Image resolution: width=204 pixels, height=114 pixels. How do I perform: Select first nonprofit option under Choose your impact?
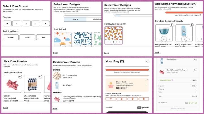pyautogui.click(x=111, y=99)
